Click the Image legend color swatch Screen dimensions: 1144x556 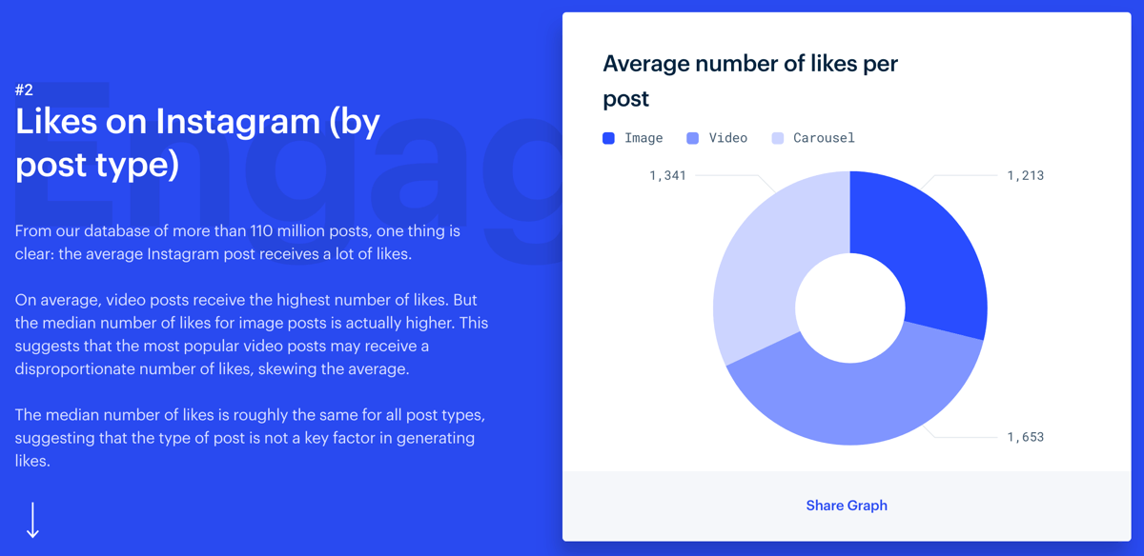(x=608, y=137)
